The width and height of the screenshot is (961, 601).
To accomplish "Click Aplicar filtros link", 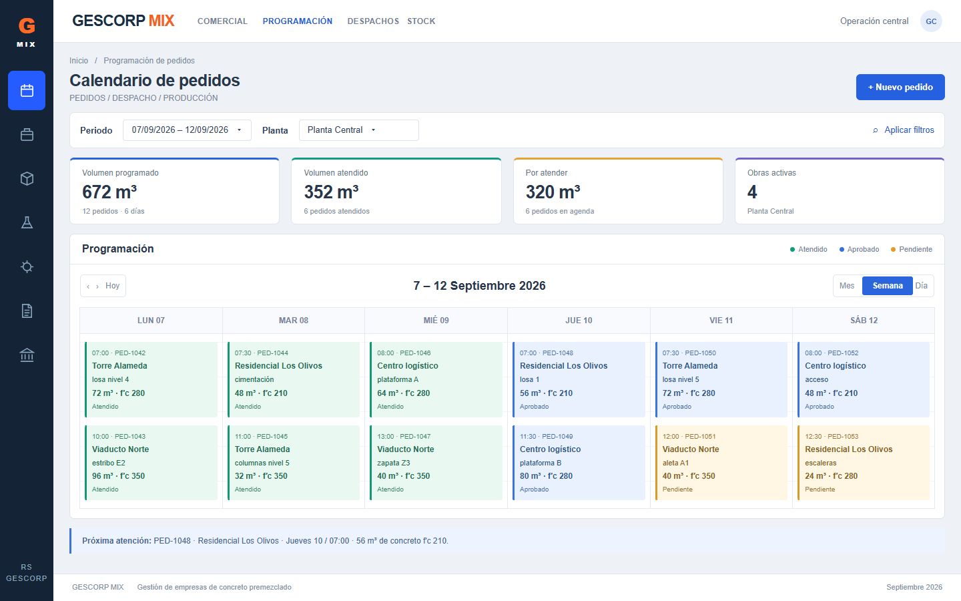I will point(904,130).
